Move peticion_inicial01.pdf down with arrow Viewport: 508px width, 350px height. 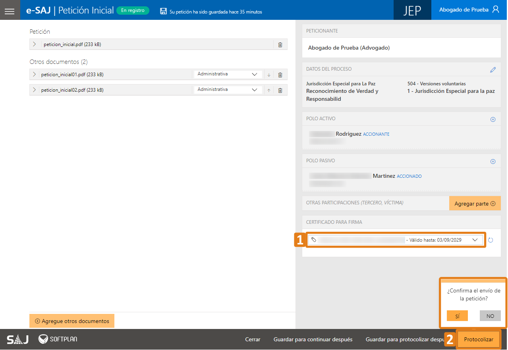[269, 75]
